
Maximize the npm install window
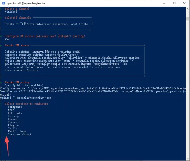(174, 3)
